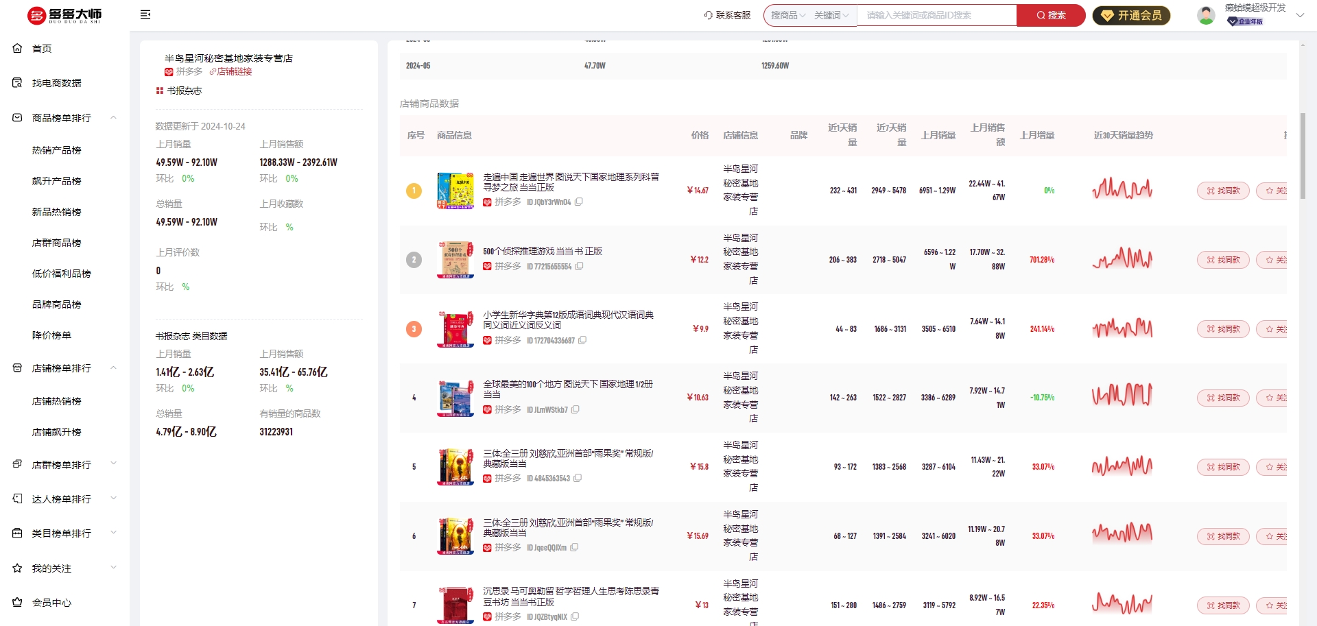Viewport: 1317px width, 626px height.
Task: Expand the user account dropdown arrow
Action: (x=1300, y=15)
